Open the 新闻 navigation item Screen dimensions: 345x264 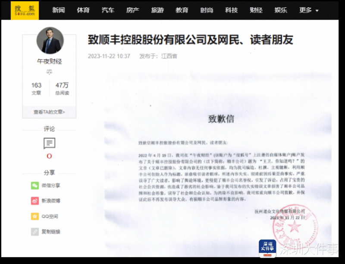tap(59, 10)
